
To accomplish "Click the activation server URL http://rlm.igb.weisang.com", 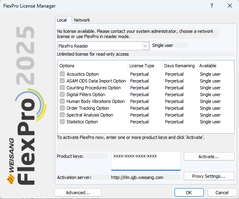I will click(137, 177).
